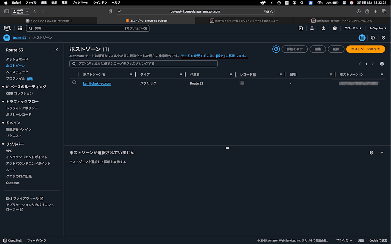Collapse the Route 53 navigation sidebar
The image size is (391, 244).
[x=57, y=49]
